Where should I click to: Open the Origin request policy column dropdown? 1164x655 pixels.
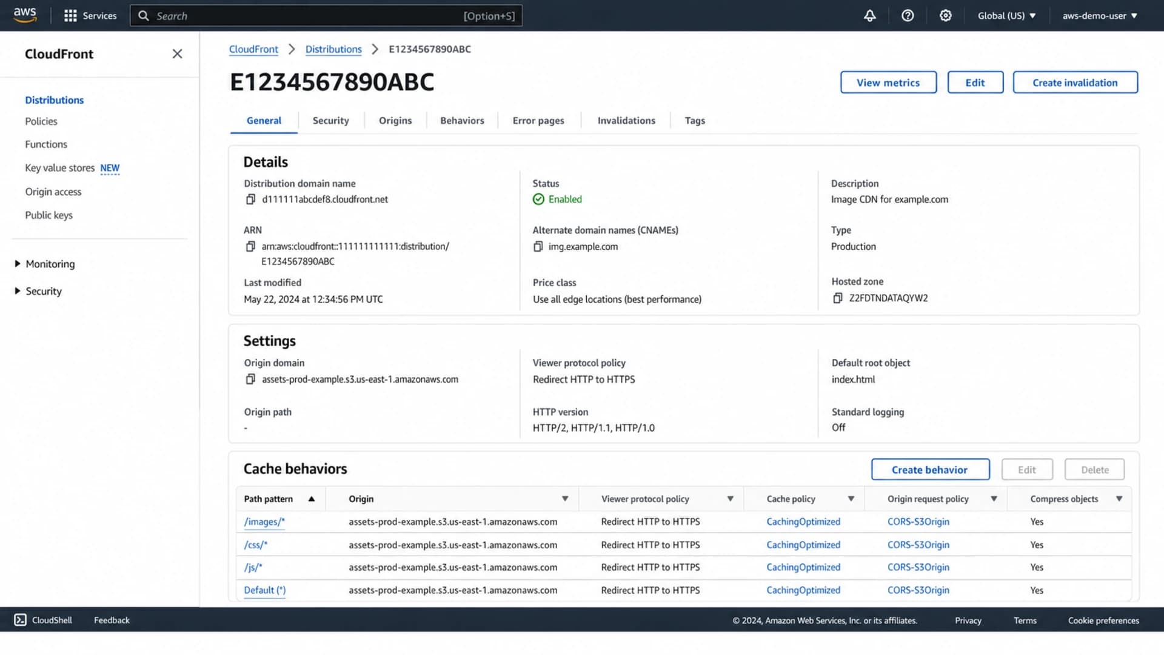994,499
